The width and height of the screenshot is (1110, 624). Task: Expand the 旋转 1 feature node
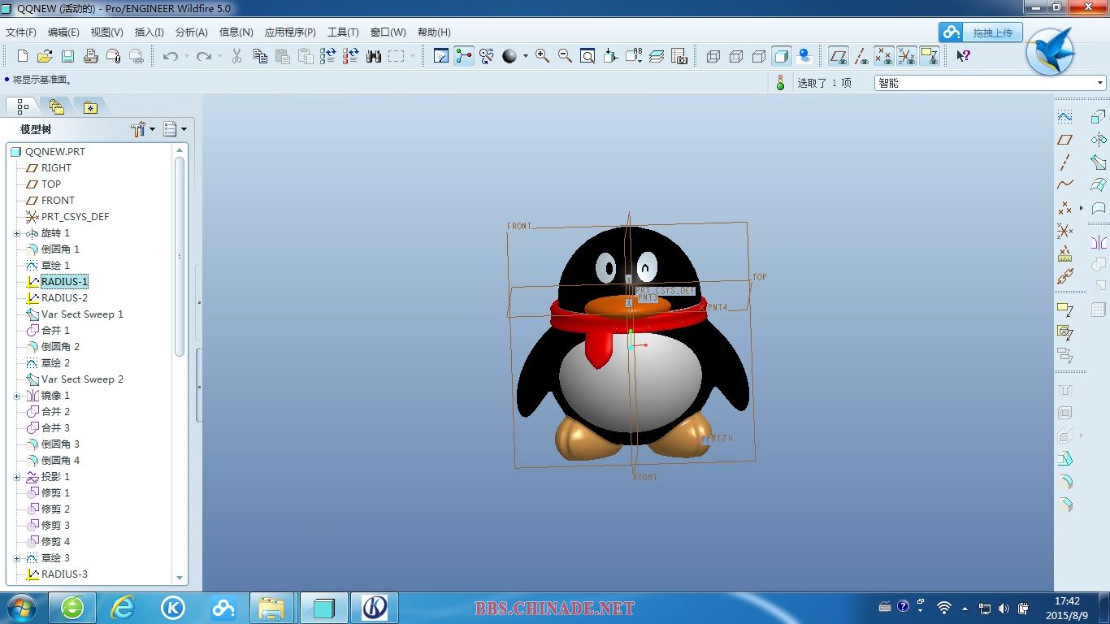click(x=17, y=233)
